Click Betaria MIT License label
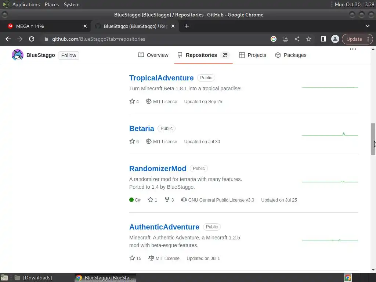 (x=162, y=141)
